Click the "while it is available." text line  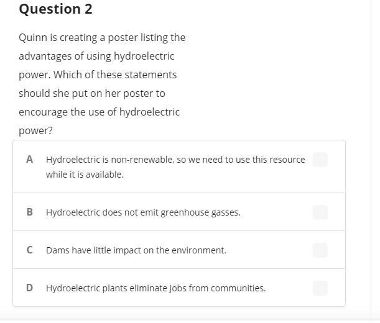tap(85, 175)
